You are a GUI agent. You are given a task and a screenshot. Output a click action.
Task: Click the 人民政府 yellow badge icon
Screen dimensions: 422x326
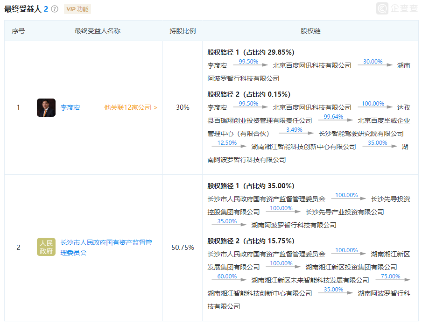click(x=46, y=247)
